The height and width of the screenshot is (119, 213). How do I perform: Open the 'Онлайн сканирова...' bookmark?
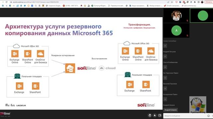[172, 6]
